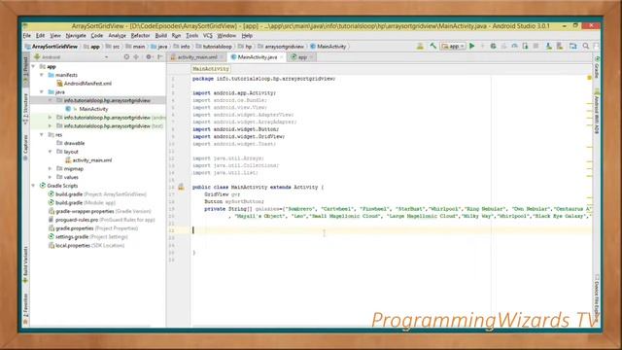Toggle the Build Variants tool window tab

pyautogui.click(x=26, y=263)
